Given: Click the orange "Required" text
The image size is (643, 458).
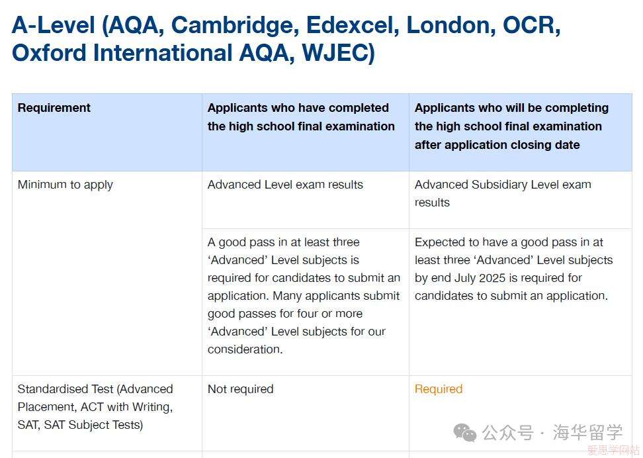Looking at the screenshot, I should point(439,389).
